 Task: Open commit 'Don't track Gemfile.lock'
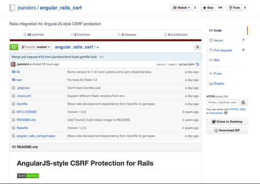point(84,88)
